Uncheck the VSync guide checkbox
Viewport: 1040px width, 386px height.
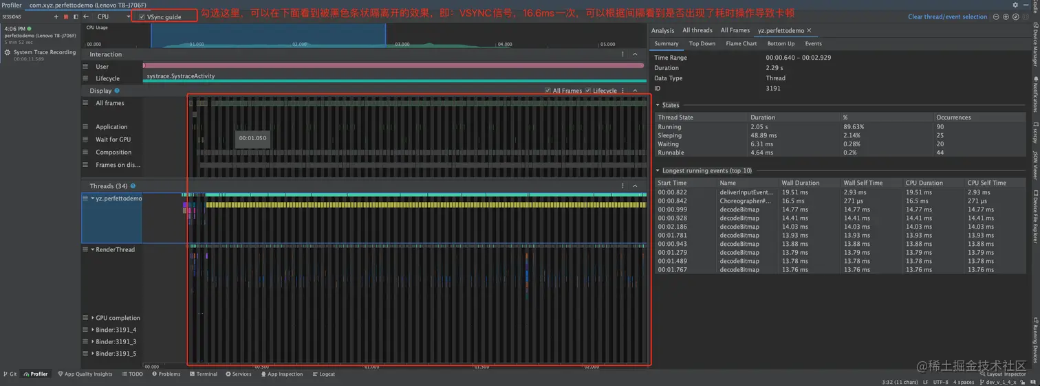pyautogui.click(x=142, y=16)
